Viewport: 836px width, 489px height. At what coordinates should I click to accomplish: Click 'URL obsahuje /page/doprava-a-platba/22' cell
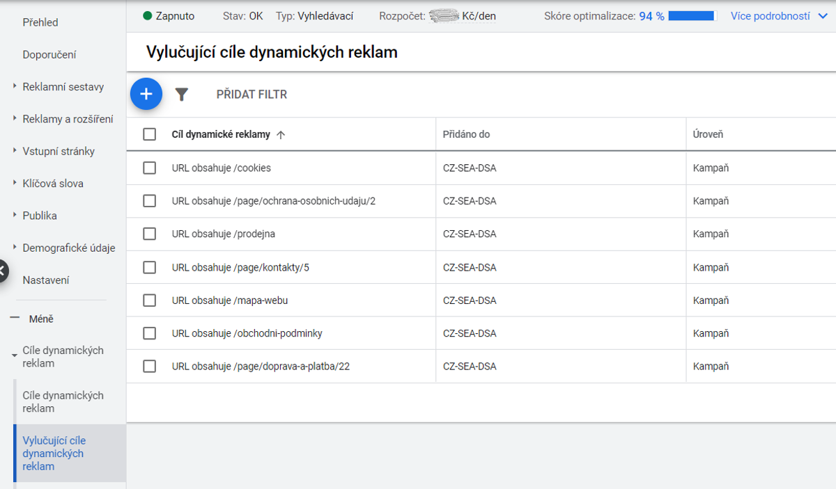(x=261, y=367)
